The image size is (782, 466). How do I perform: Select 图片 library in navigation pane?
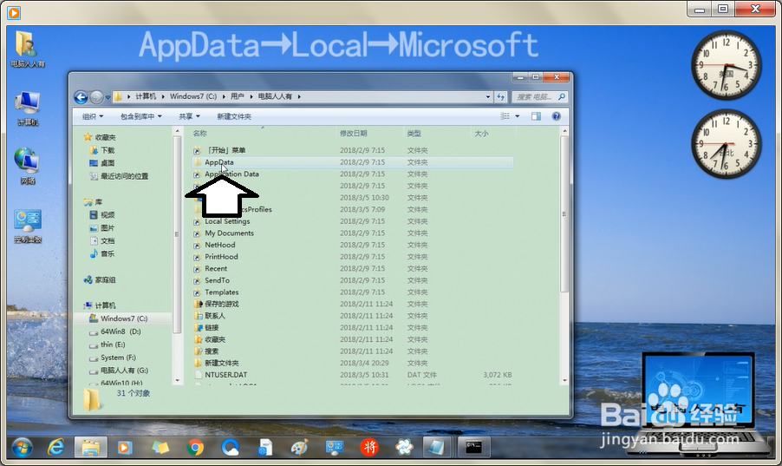(108, 228)
